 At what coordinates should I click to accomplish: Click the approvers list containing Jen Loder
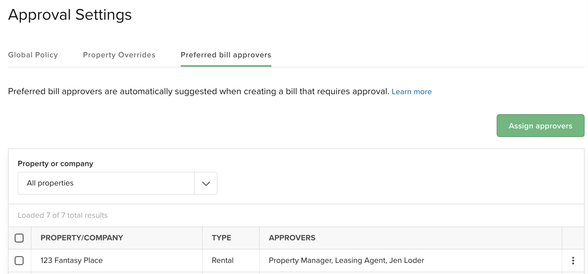[x=347, y=260]
